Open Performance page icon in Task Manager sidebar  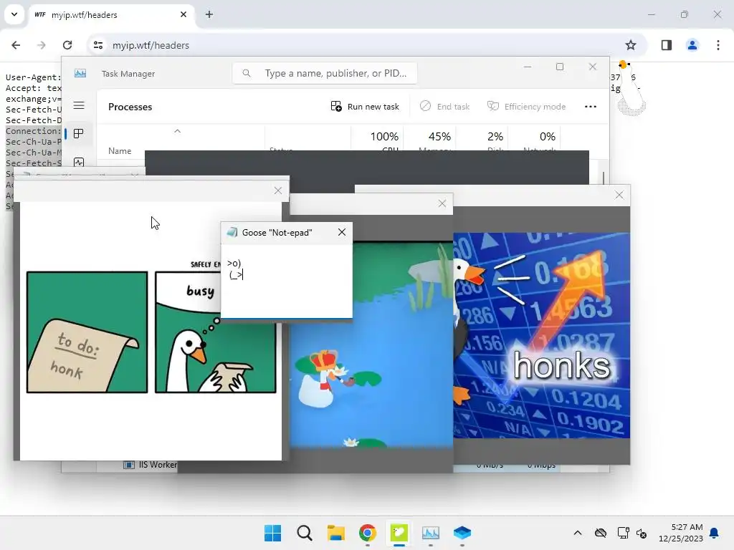[x=79, y=162]
